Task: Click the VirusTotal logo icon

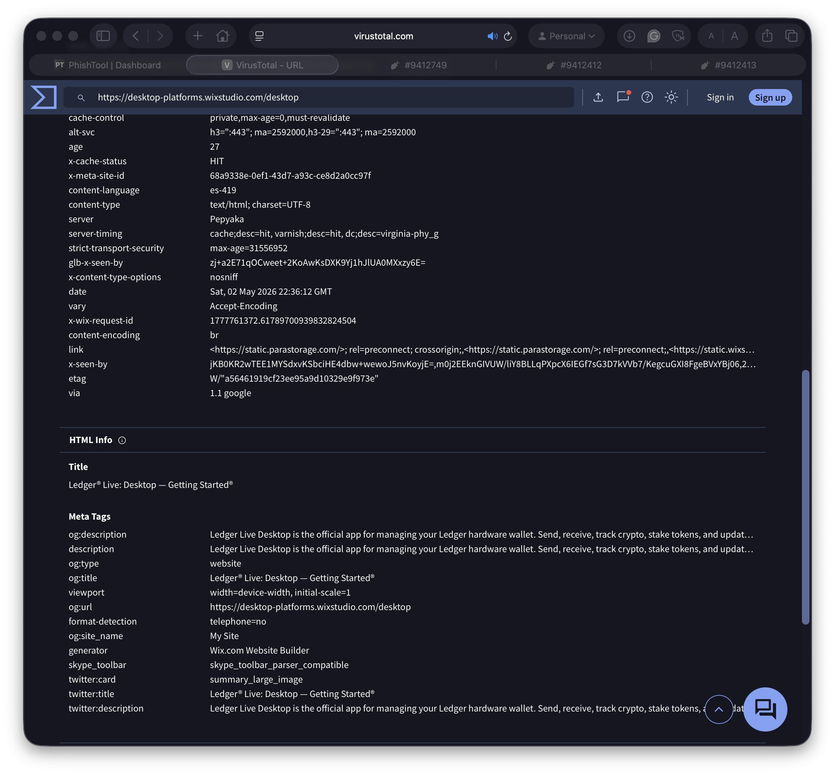Action: [44, 97]
